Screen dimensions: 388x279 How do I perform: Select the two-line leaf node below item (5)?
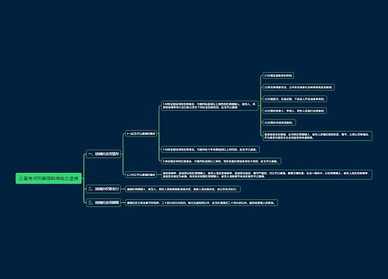(317, 136)
